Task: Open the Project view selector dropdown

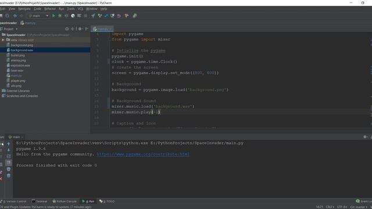Action: (9, 29)
